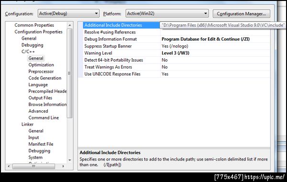This screenshot has width=287, height=182.
Task: Click the tree's horizontal scrollbar thumb
Action: tap(33, 166)
